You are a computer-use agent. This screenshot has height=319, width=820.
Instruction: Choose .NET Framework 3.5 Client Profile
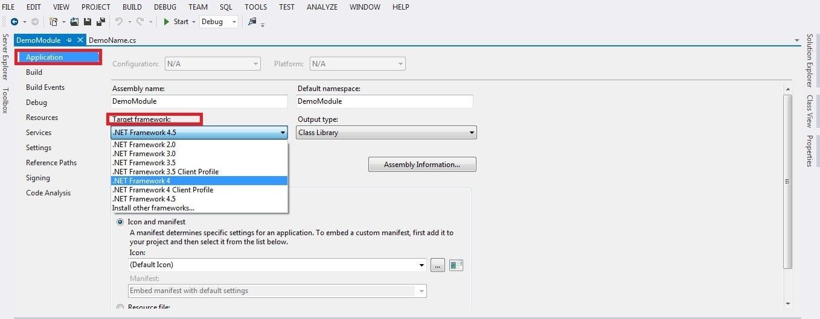199,172
